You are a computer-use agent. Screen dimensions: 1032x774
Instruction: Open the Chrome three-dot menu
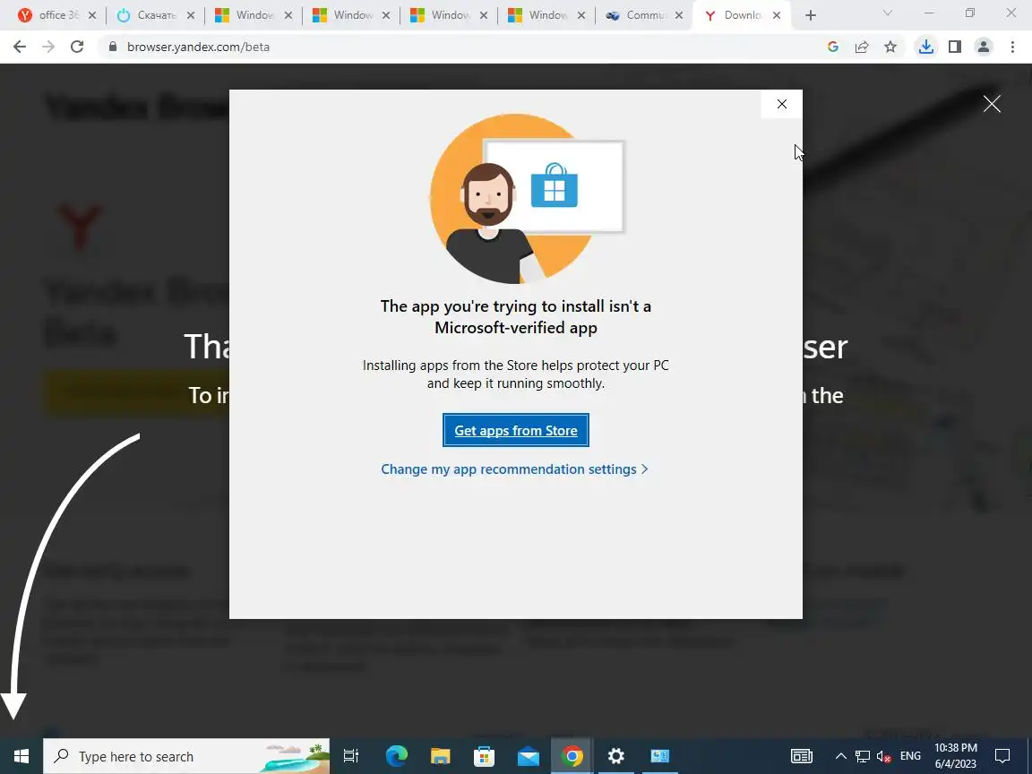pyautogui.click(x=1012, y=47)
